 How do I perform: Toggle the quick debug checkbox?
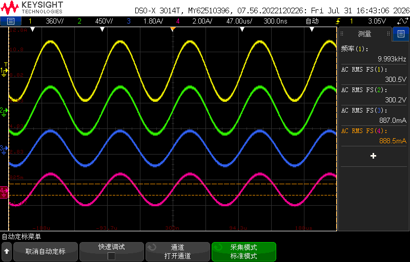(111, 256)
